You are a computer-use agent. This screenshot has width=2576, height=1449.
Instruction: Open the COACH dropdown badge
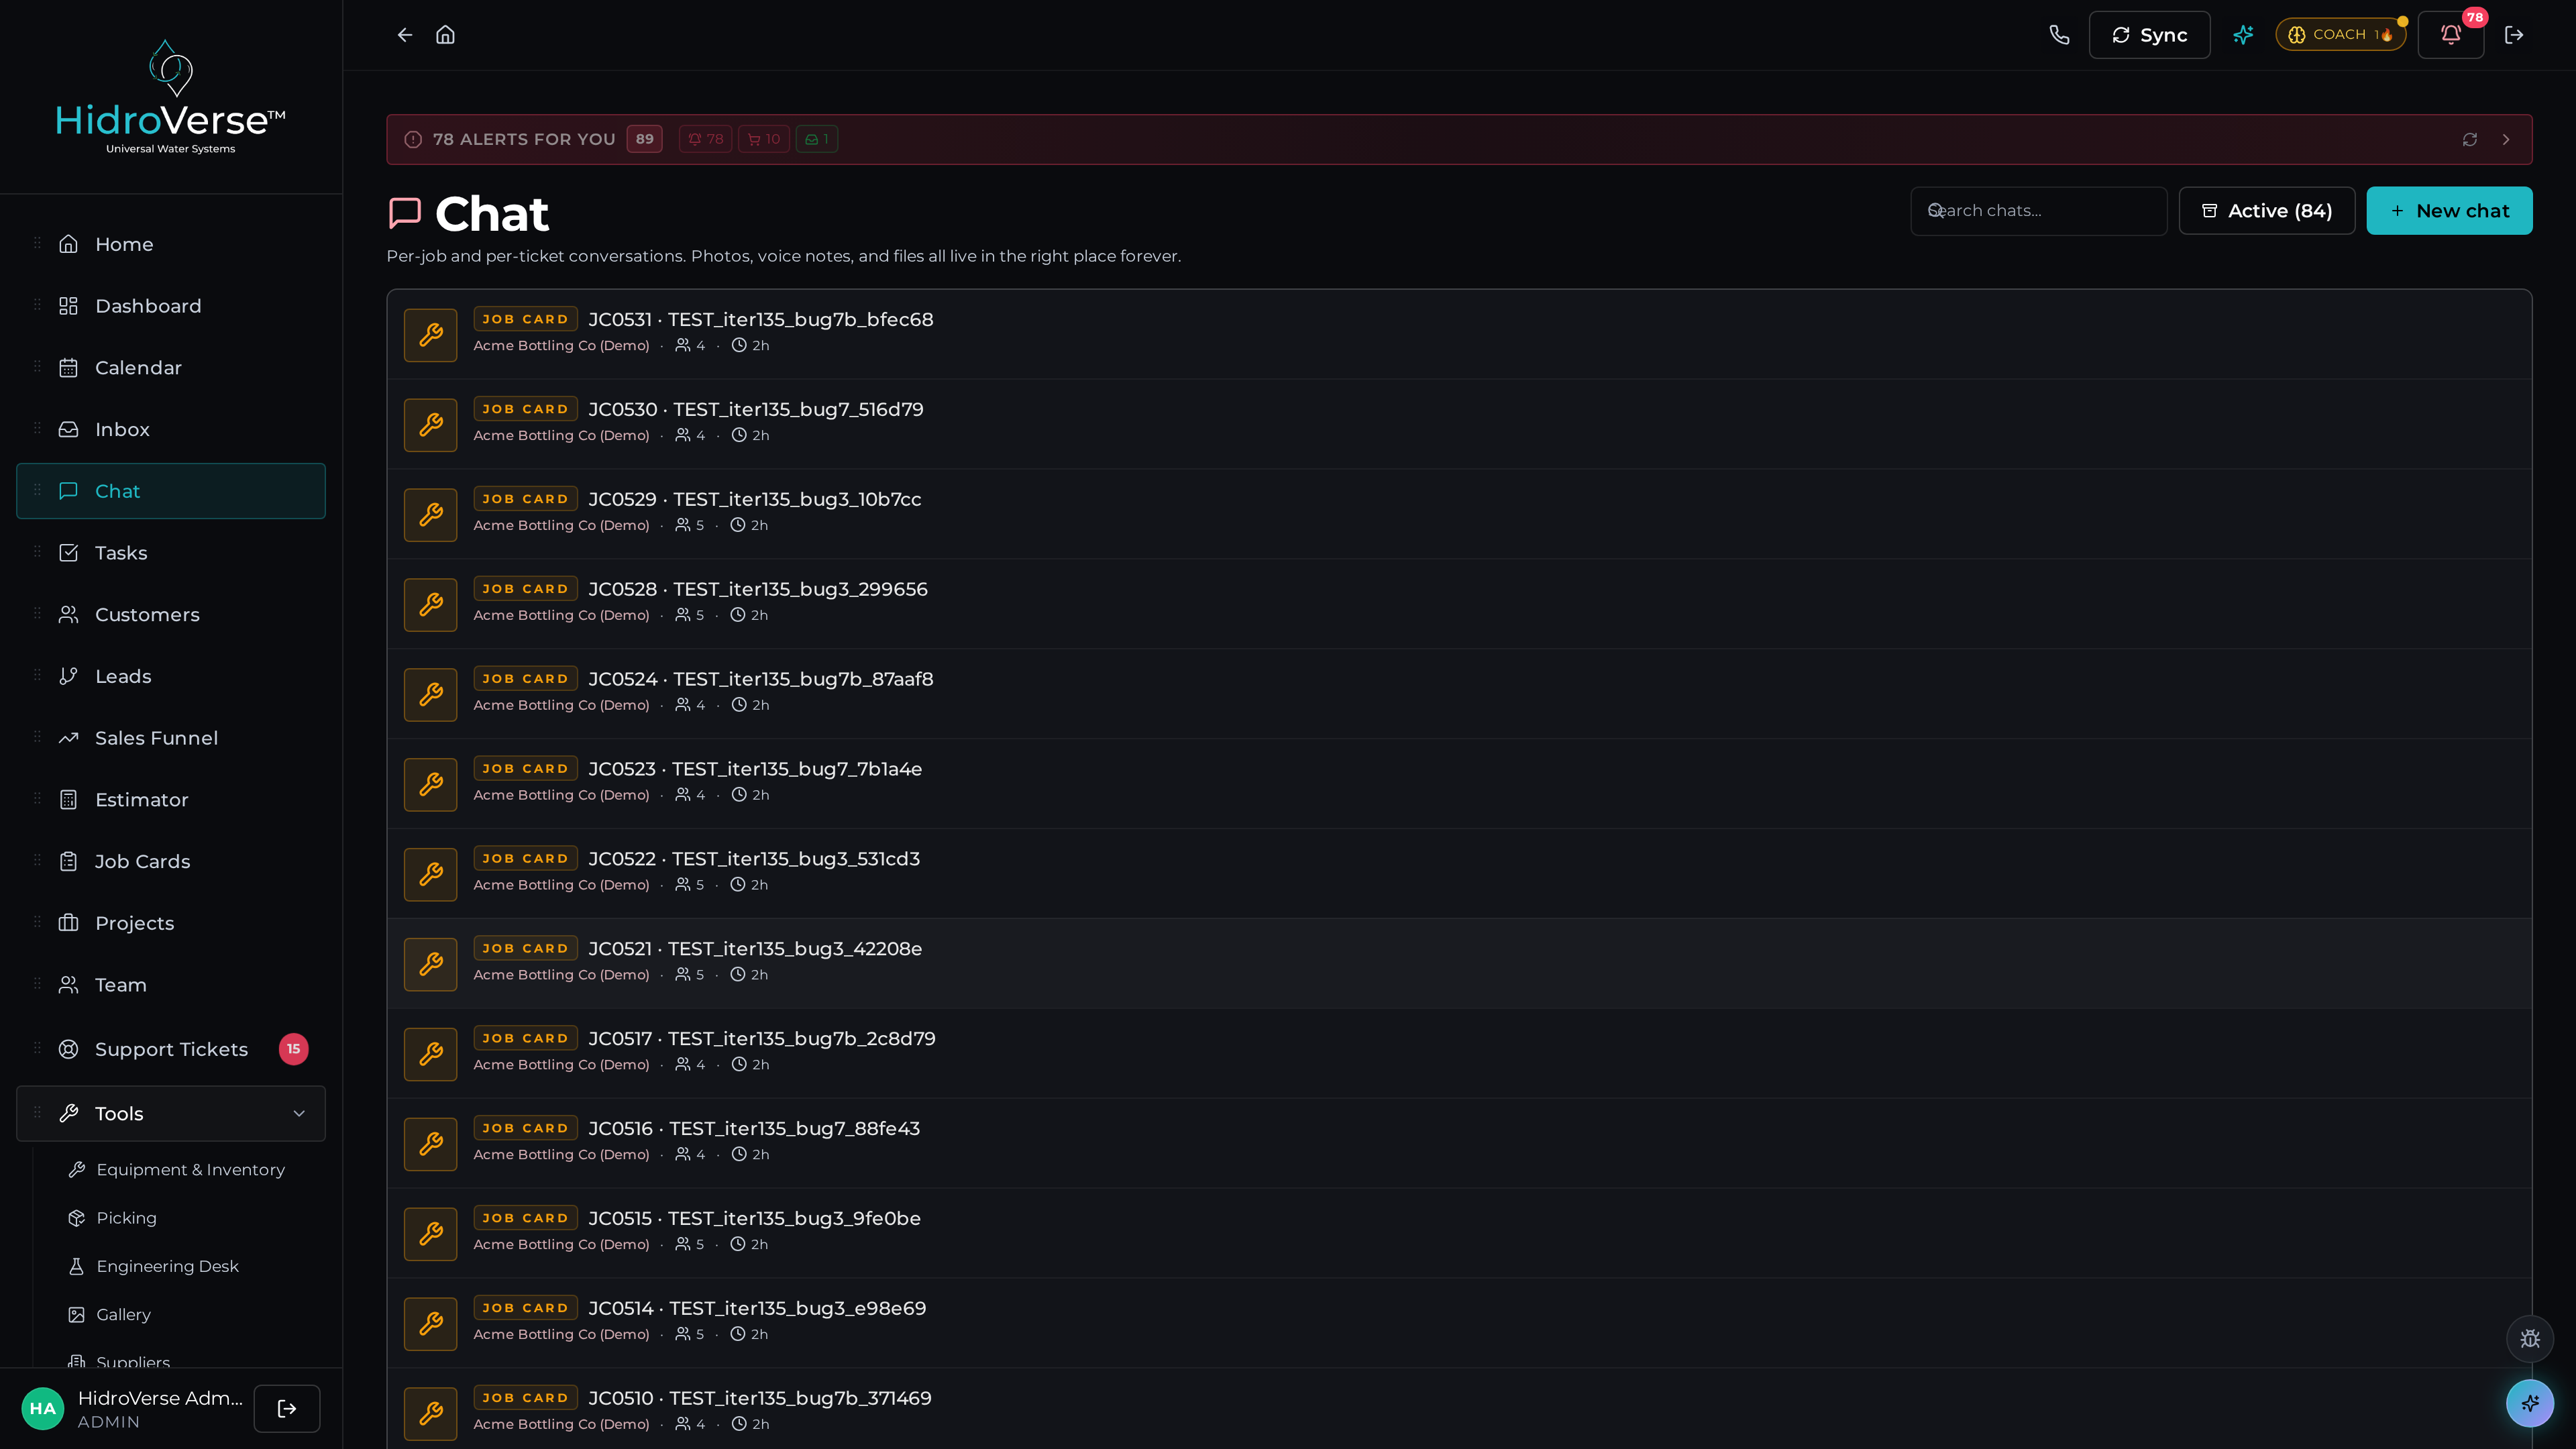pos(2341,35)
